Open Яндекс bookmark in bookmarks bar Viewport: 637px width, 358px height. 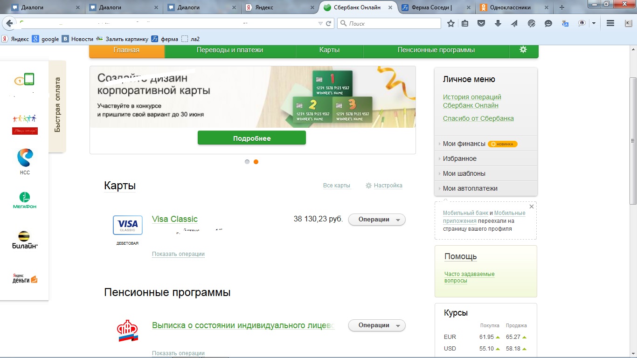(15, 39)
